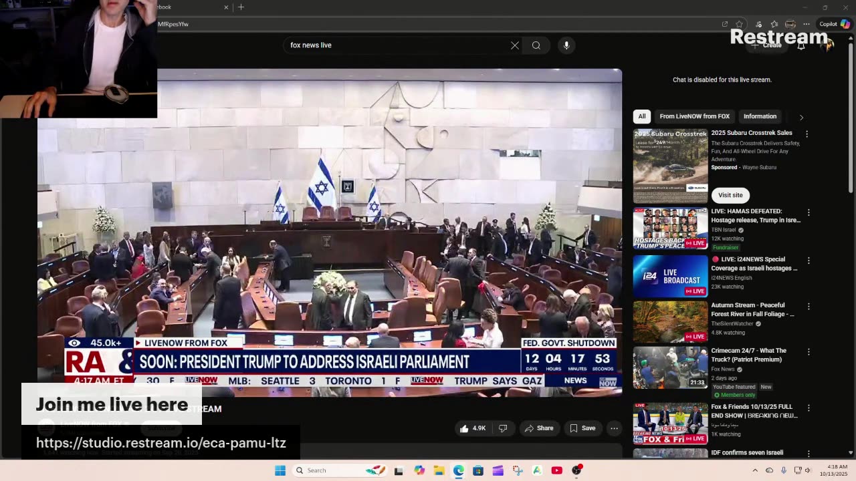856x481 pixels.
Task: Save the video to a playlist
Action: (x=582, y=428)
